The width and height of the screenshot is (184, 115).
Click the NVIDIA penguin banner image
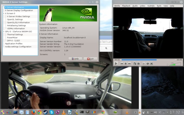pyautogui.click(x=68, y=14)
